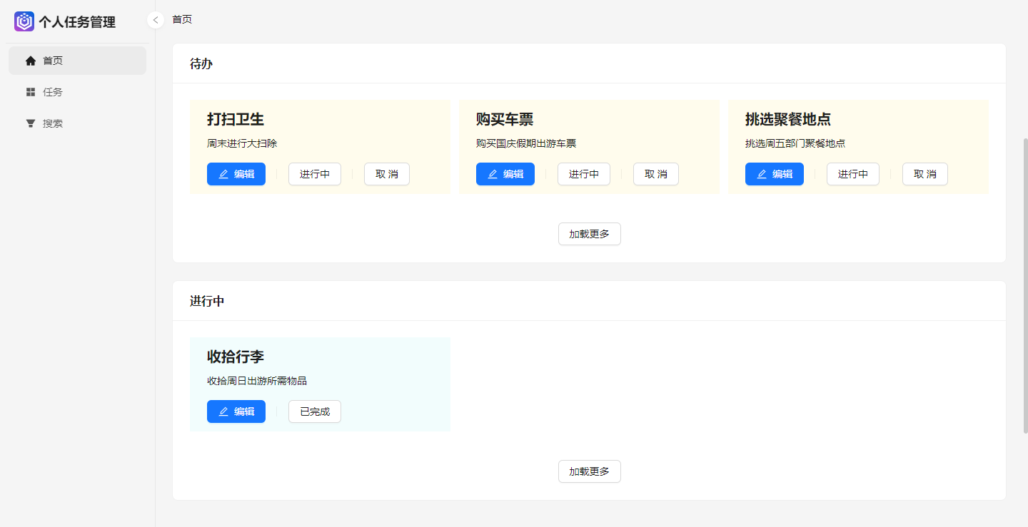Set 购买车票 task to 进行中
The image size is (1028, 527).
[583, 173]
